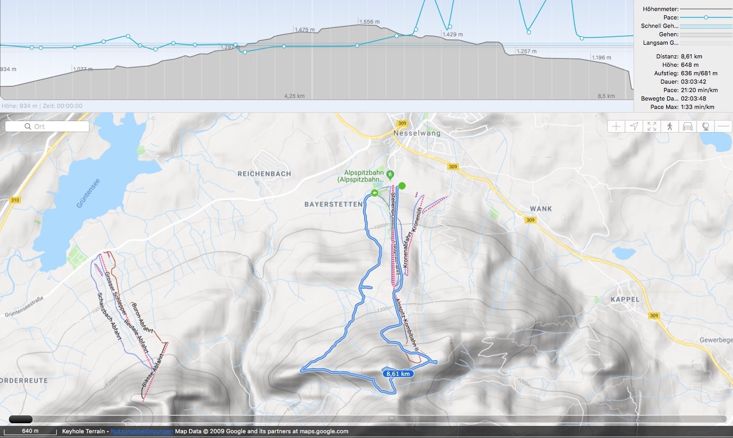The width and height of the screenshot is (733, 438).
Task: Click the first pace data point on chart
Action: [x=32, y=47]
